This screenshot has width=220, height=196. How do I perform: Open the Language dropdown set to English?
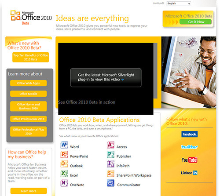(179, 4)
